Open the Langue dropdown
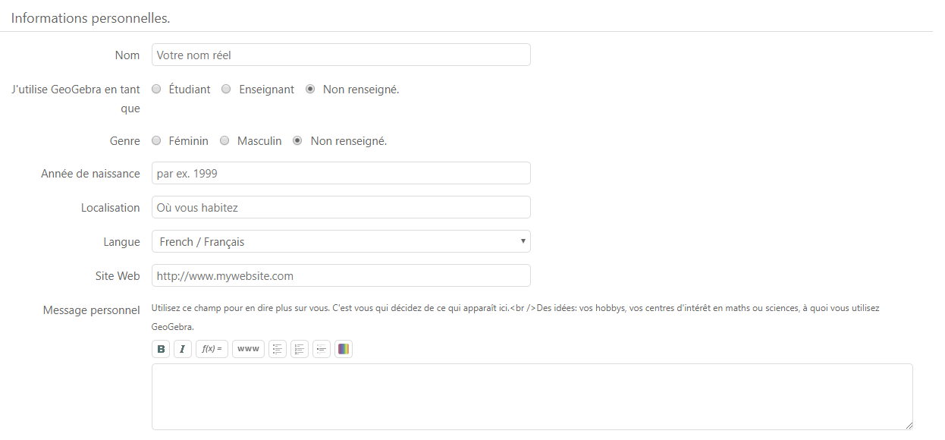The height and width of the screenshot is (440, 945). pyautogui.click(x=341, y=241)
